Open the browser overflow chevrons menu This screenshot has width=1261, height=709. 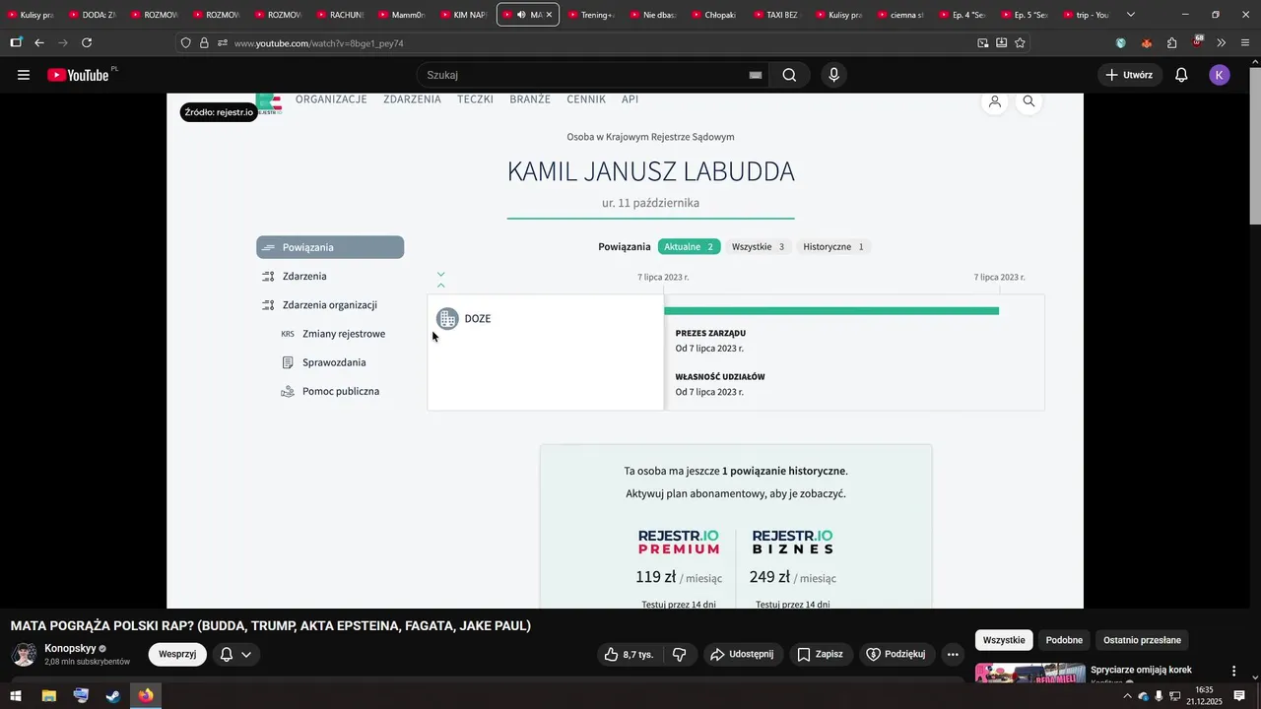pos(1222,42)
